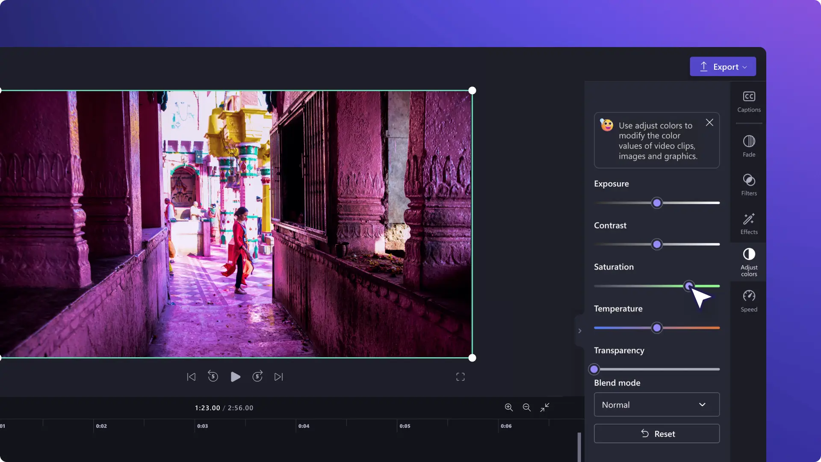The width and height of the screenshot is (821, 462).
Task: Dismiss the adjust colors tip message
Action: pos(709,123)
